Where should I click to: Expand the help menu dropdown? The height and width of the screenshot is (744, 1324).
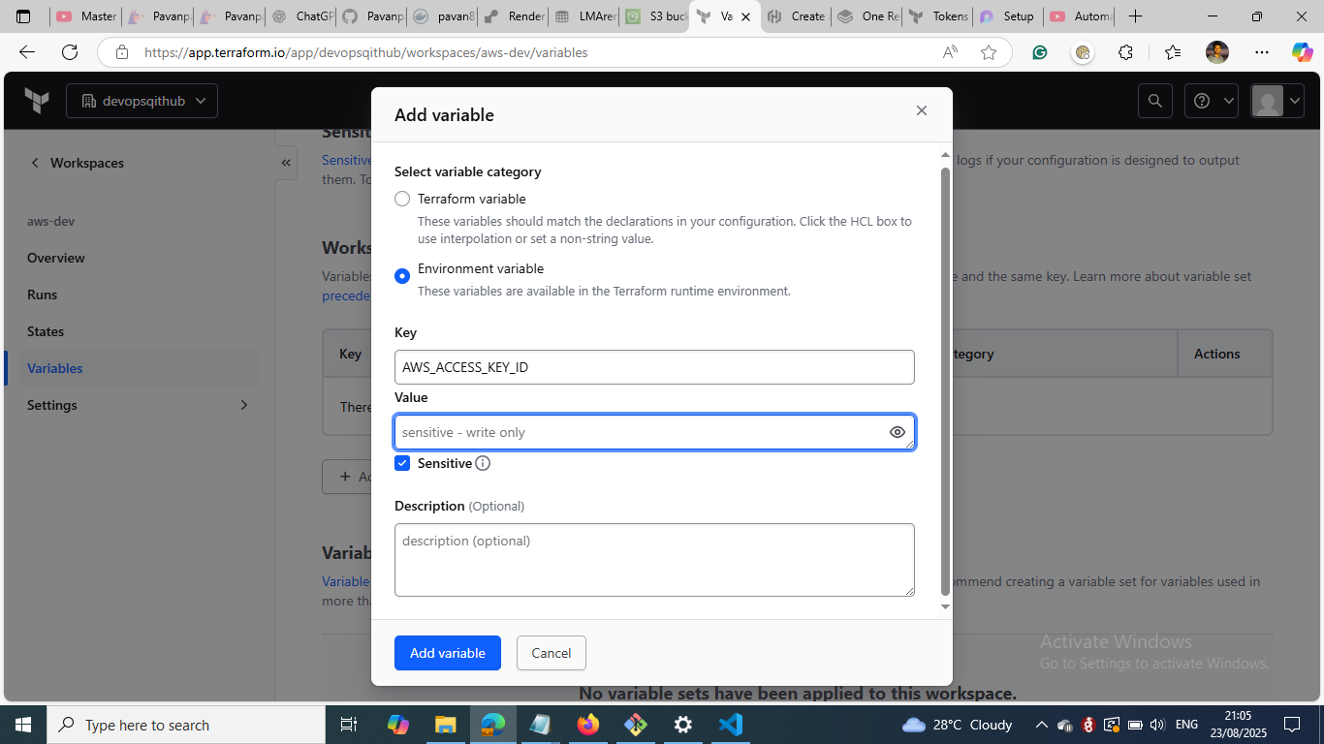point(1214,101)
